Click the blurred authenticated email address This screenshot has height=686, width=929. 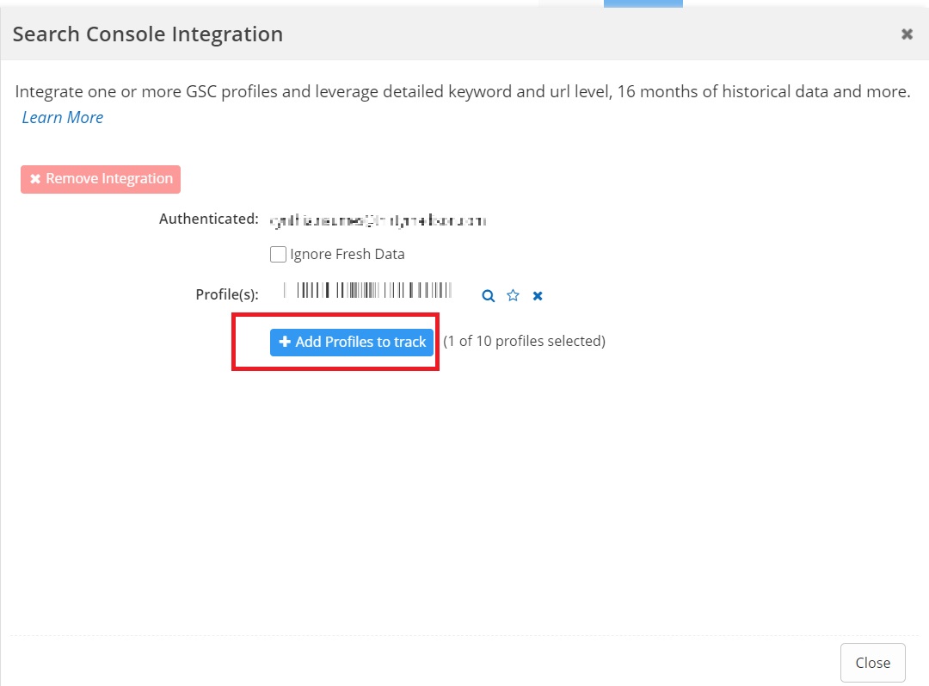378,221
